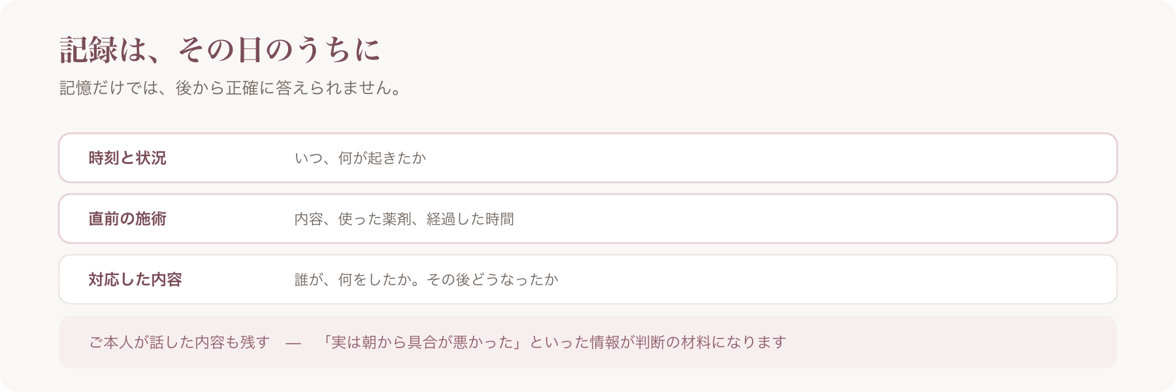Select the text ご本人が話した内容も残す
Screen dimensions: 1176x392
pyautogui.click(x=179, y=342)
